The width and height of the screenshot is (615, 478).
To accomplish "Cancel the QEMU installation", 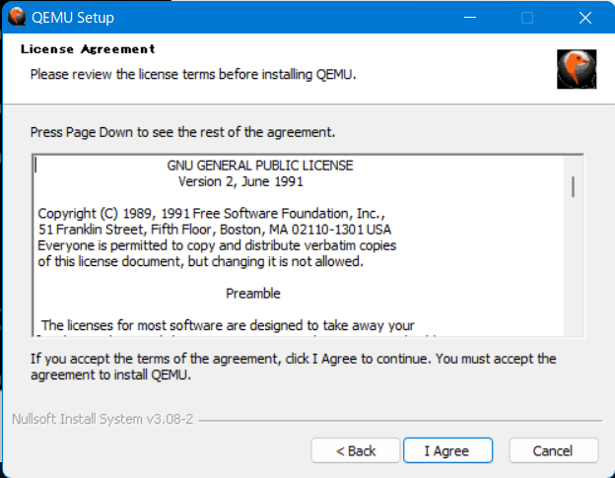I will pos(553,450).
